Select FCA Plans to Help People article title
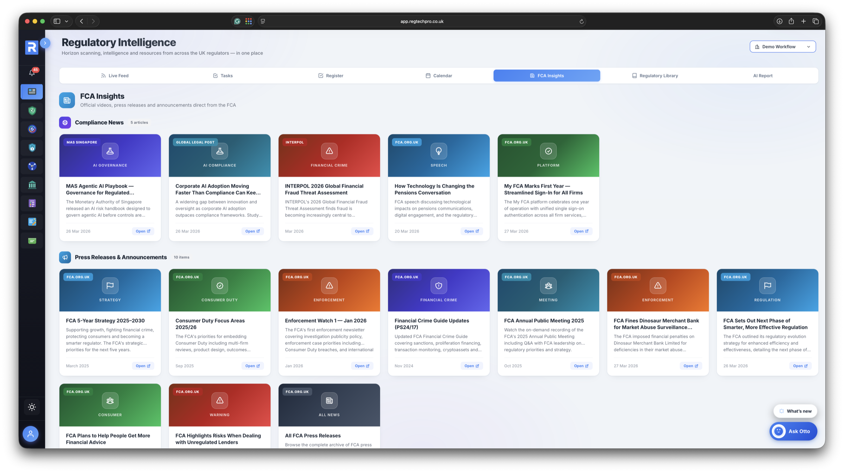This screenshot has width=844, height=473. 108,439
